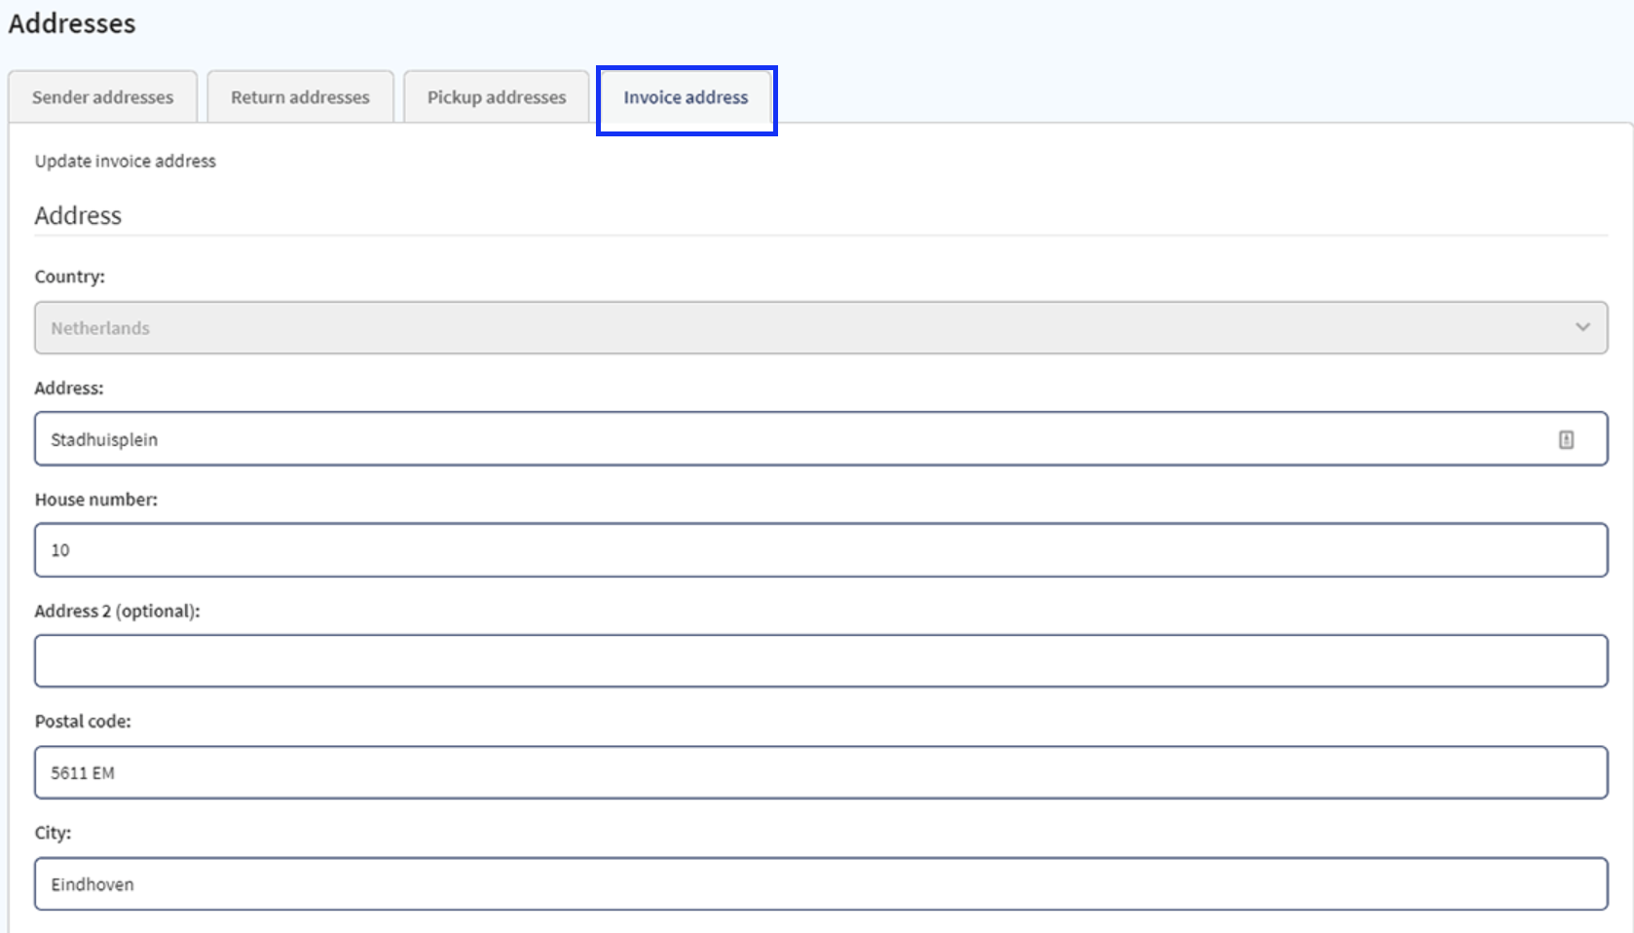Click the 'Address' section heading
The image size is (1634, 933).
[x=78, y=215]
